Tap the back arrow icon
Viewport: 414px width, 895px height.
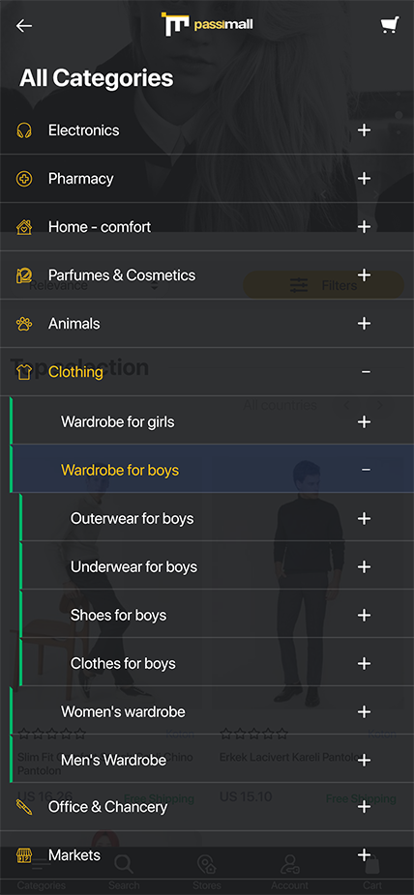(x=24, y=26)
